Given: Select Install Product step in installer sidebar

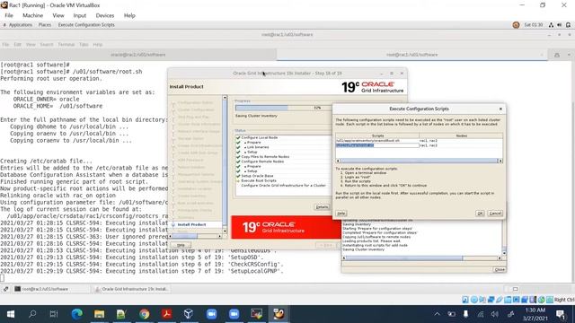Looking at the screenshot, I should [x=191, y=224].
